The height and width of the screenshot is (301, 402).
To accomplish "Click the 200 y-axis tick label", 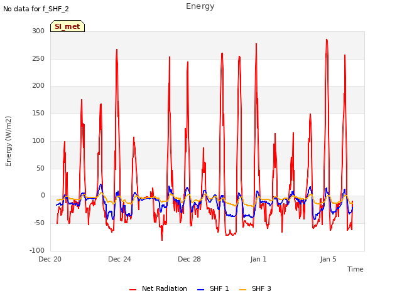I will tap(38, 86).
